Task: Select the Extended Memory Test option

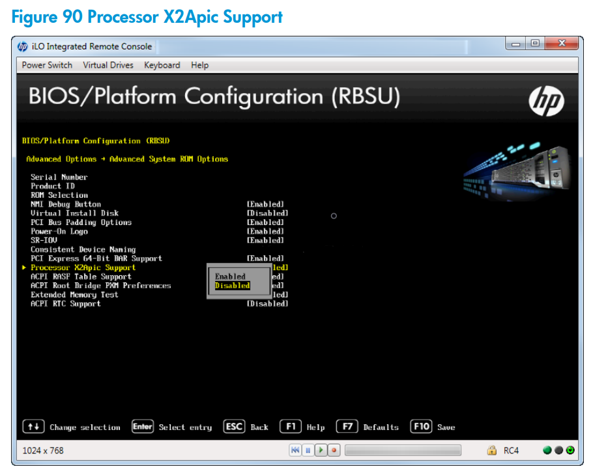Action: pos(74,295)
